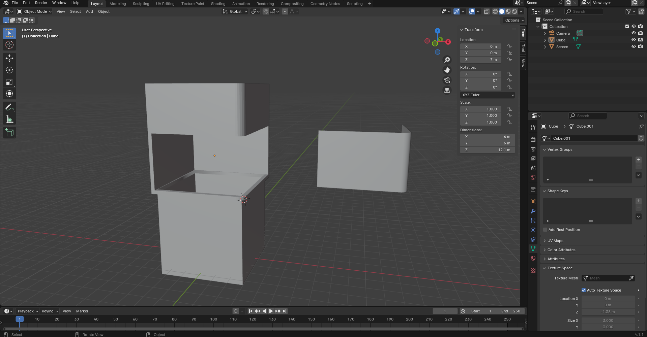Open the Object Mode dropdown
This screenshot has height=337, width=647.
34,11
